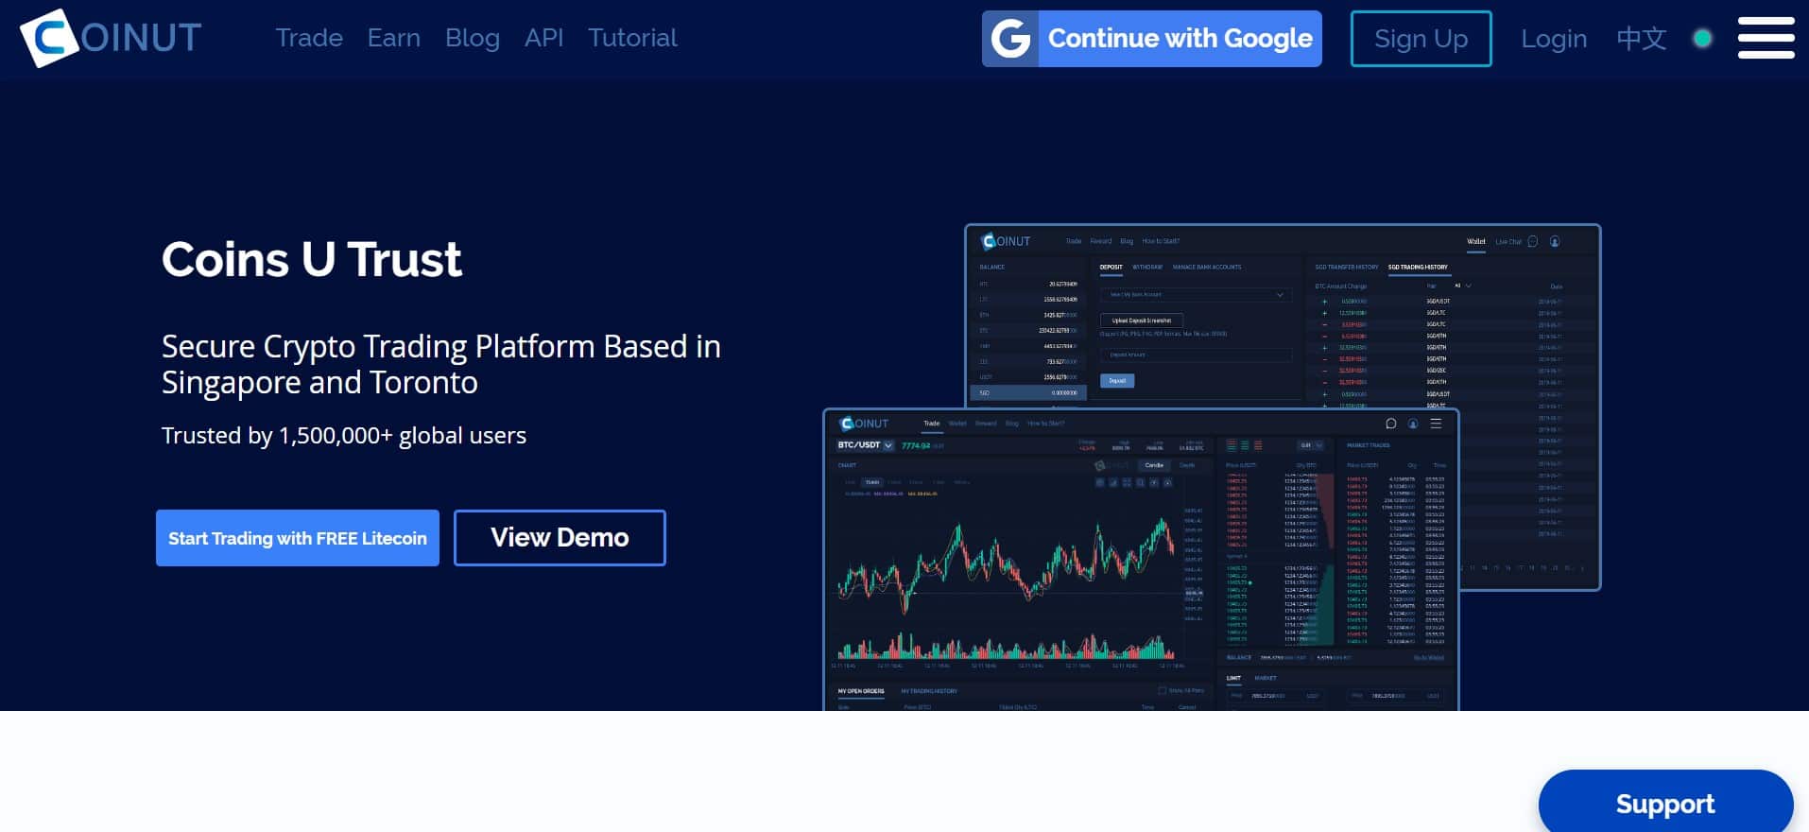Image resolution: width=1809 pixels, height=832 pixels.
Task: Switch the site language to 中文
Action: point(1641,39)
